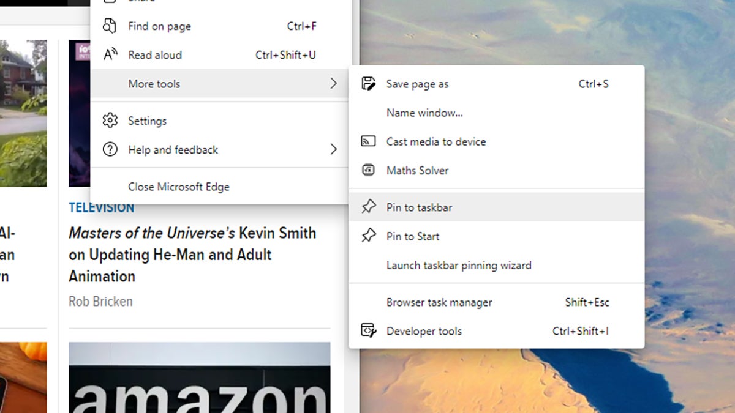Open Maths Solver via its icon

click(368, 170)
